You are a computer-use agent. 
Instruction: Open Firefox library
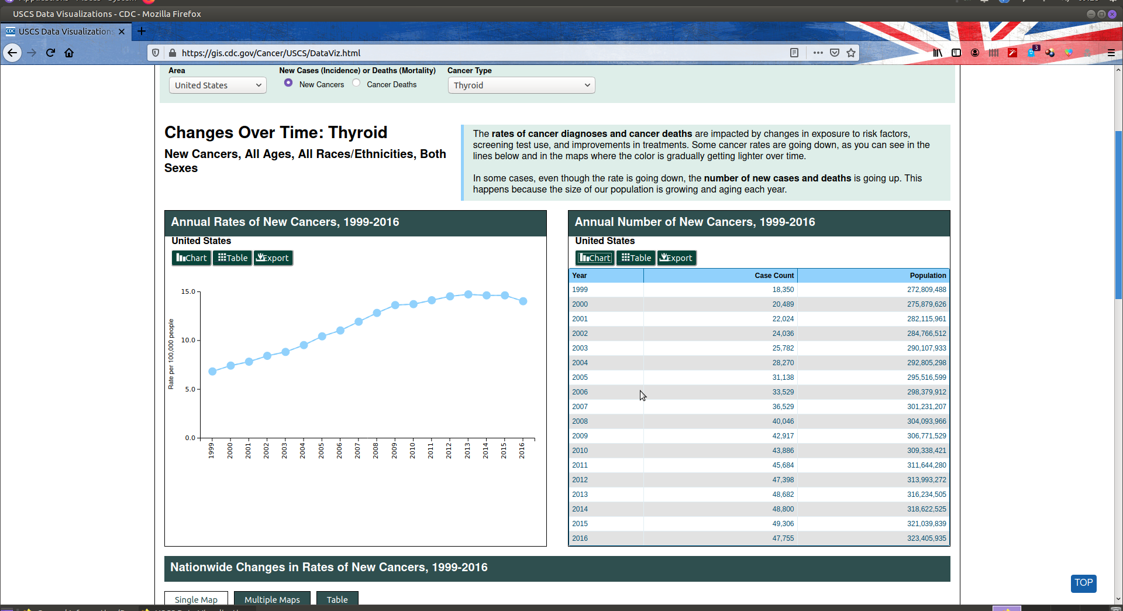[x=938, y=53]
